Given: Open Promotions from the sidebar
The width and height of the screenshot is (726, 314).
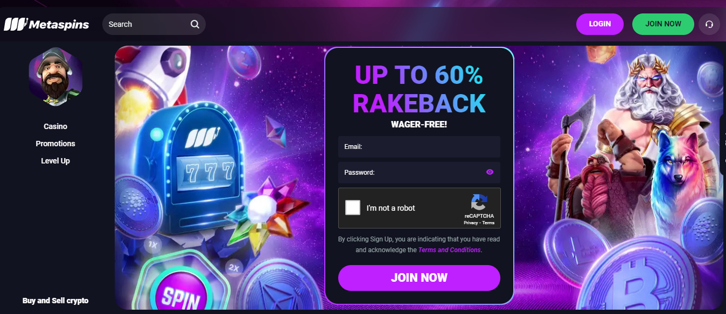Looking at the screenshot, I should pos(55,144).
